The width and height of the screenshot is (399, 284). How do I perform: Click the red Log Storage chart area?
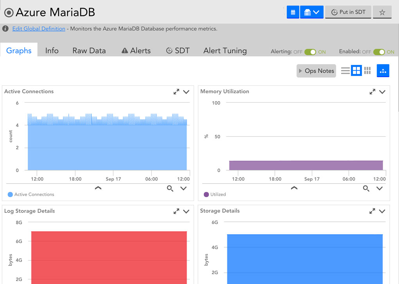click(x=109, y=257)
